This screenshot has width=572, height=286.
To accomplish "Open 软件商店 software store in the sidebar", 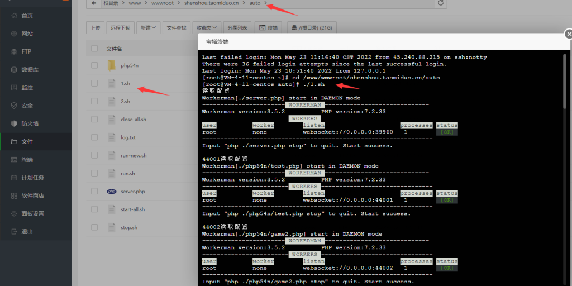I will pos(32,196).
